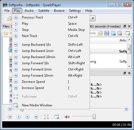Image resolution: width=134 pixels, height=130 pixels.
Task: Select Play entry with Space shortcut
Action: [x=51, y=24]
